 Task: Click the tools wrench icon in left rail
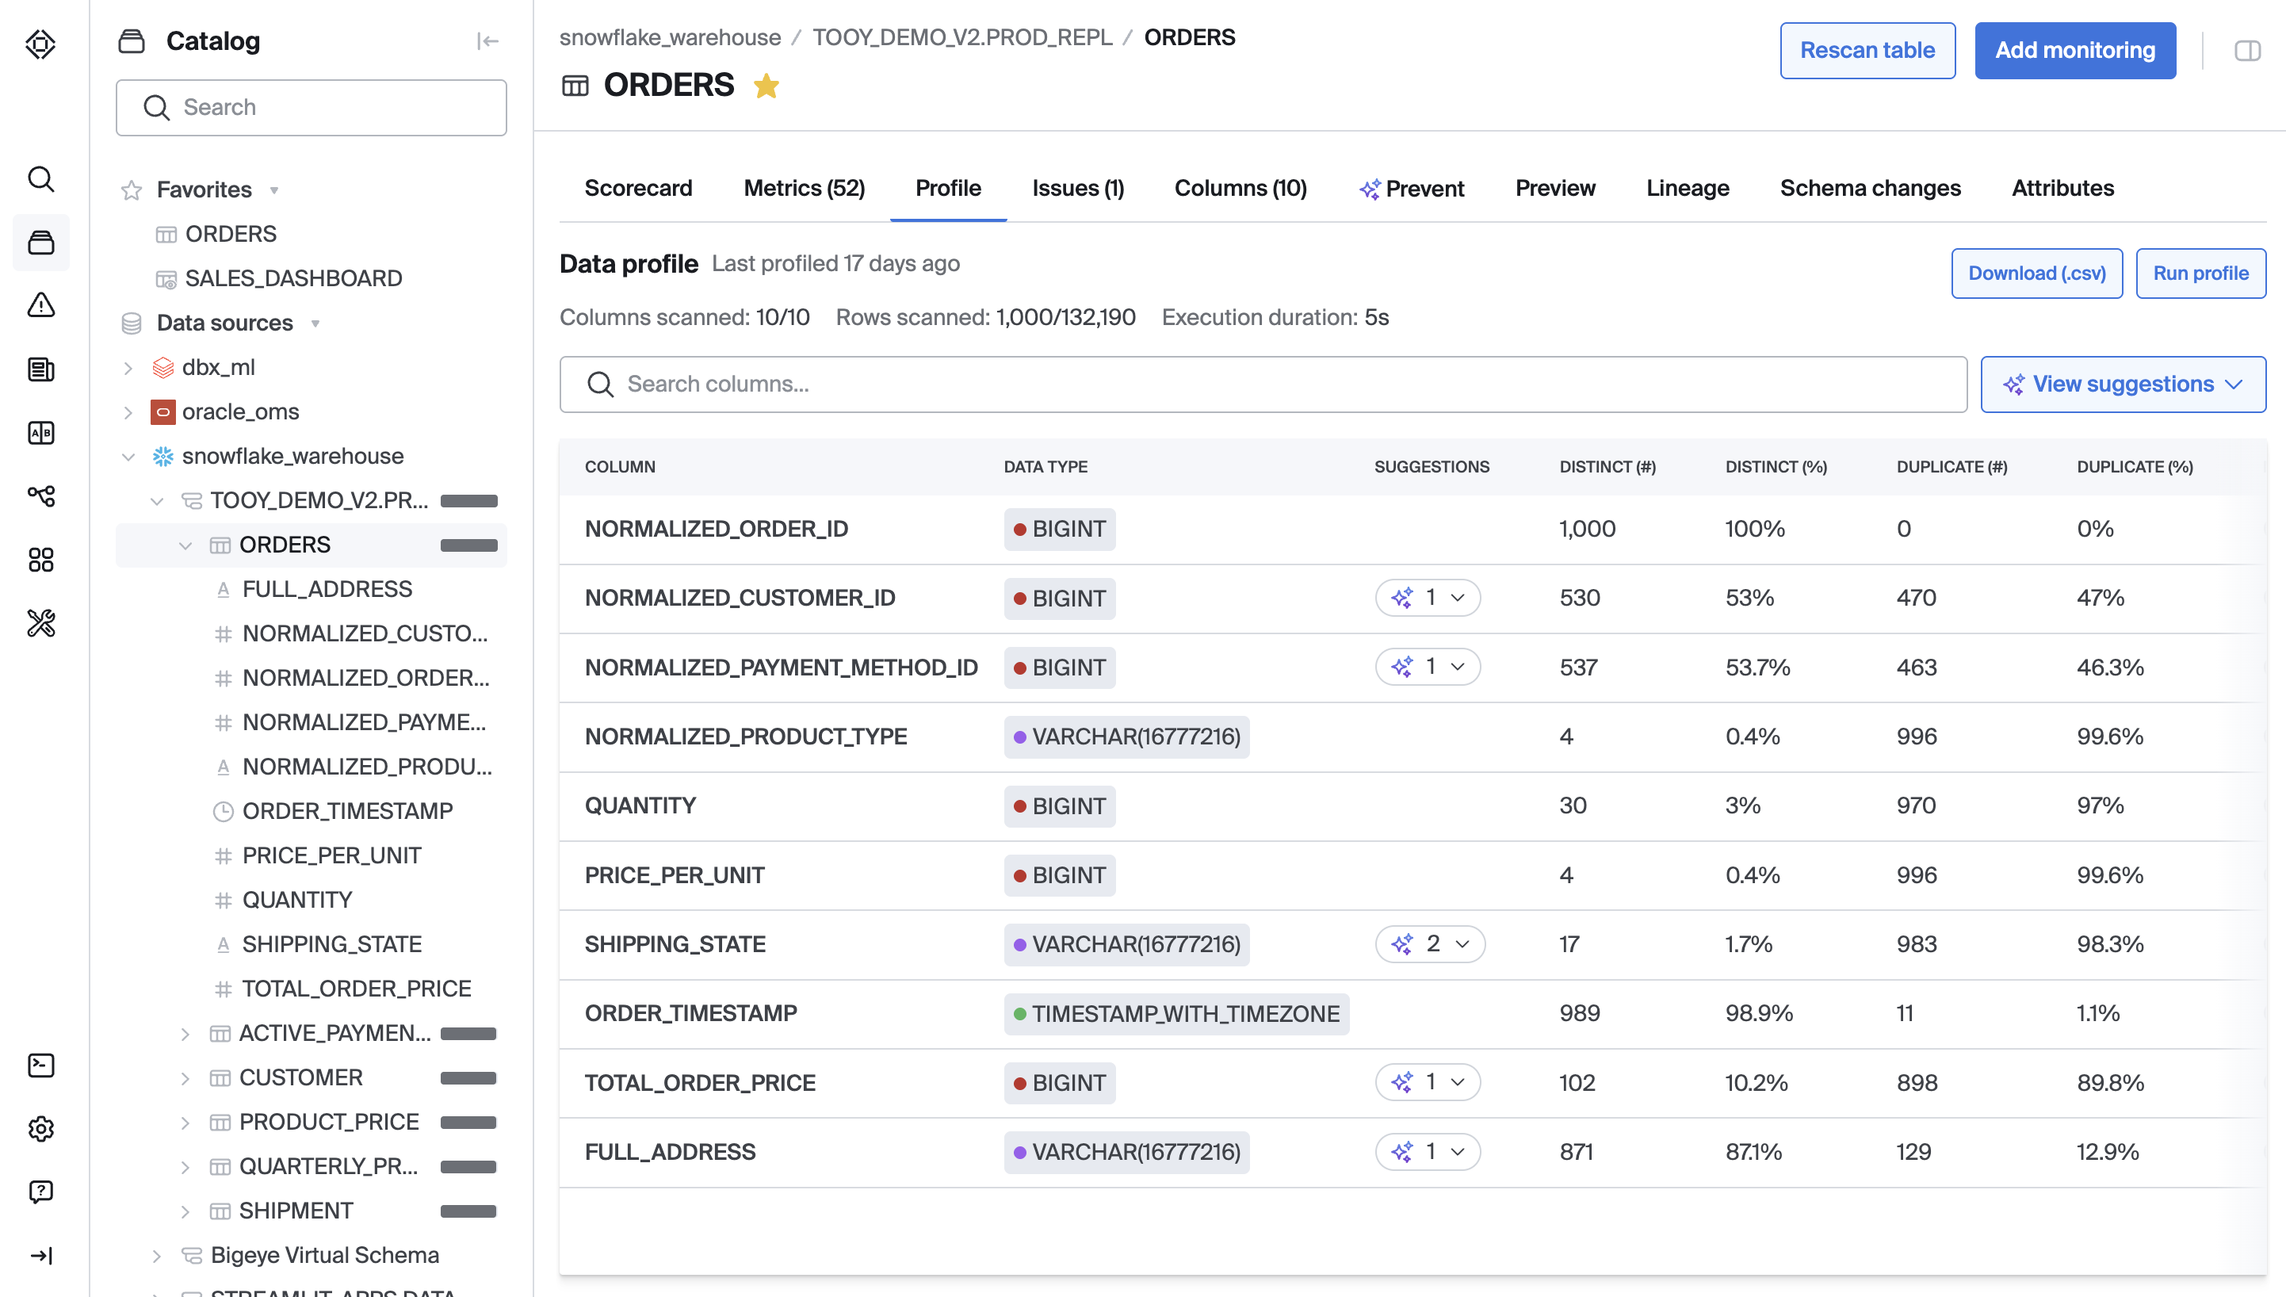pyautogui.click(x=41, y=622)
